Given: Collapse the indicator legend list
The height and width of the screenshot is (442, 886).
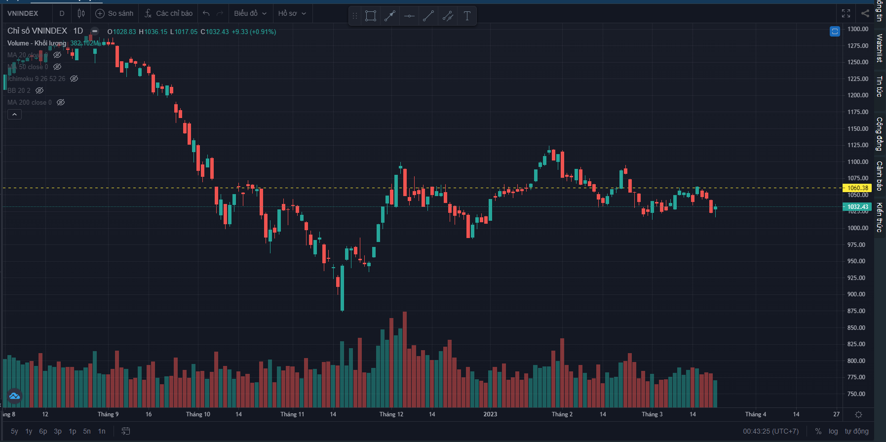Looking at the screenshot, I should [14, 115].
